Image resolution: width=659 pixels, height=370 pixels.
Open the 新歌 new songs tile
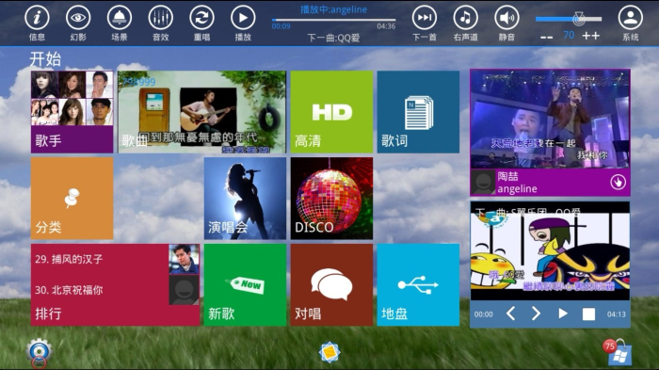(x=245, y=285)
